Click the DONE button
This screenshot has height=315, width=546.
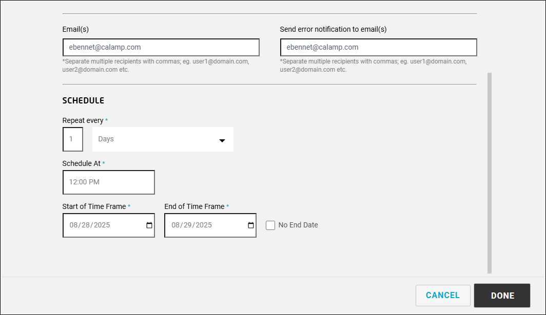tap(502, 296)
